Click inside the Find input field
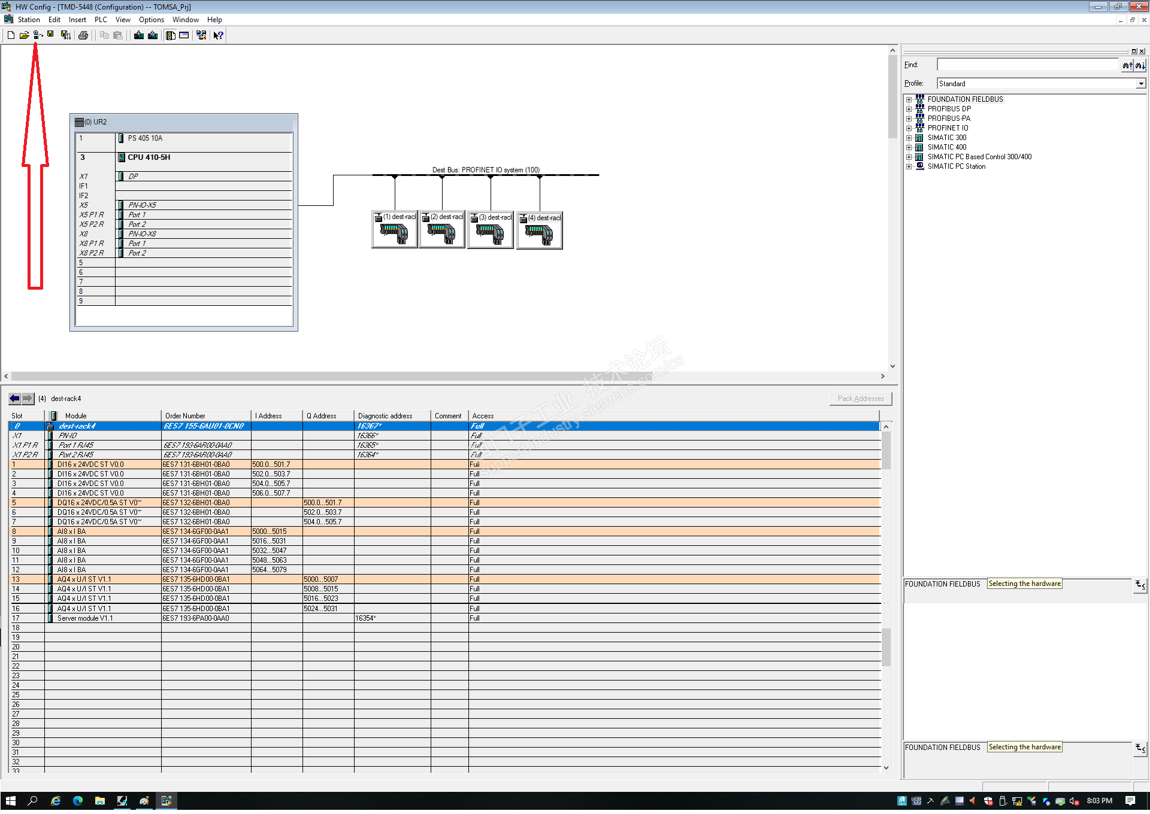Viewport: 1150px width, 814px height. click(x=1027, y=65)
